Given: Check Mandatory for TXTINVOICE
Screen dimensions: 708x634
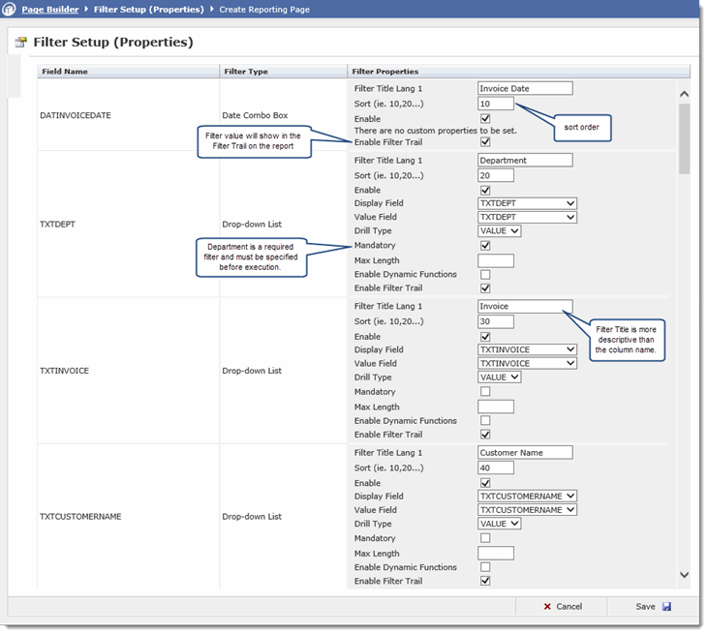Looking at the screenshot, I should click(x=485, y=391).
